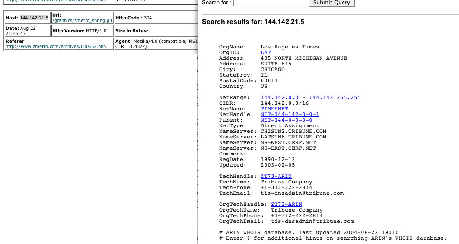Image resolution: width=459 pixels, height=244 pixels.
Task: Click NameServer LATSUN6.TRIBUNE.COM
Action: click(x=293, y=137)
